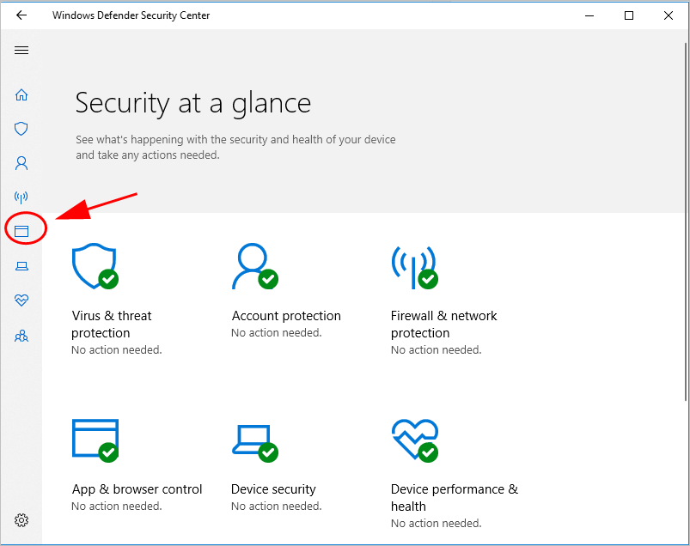Open Firewall & network protection tile
The width and height of the screenshot is (690, 546).
[414, 268]
